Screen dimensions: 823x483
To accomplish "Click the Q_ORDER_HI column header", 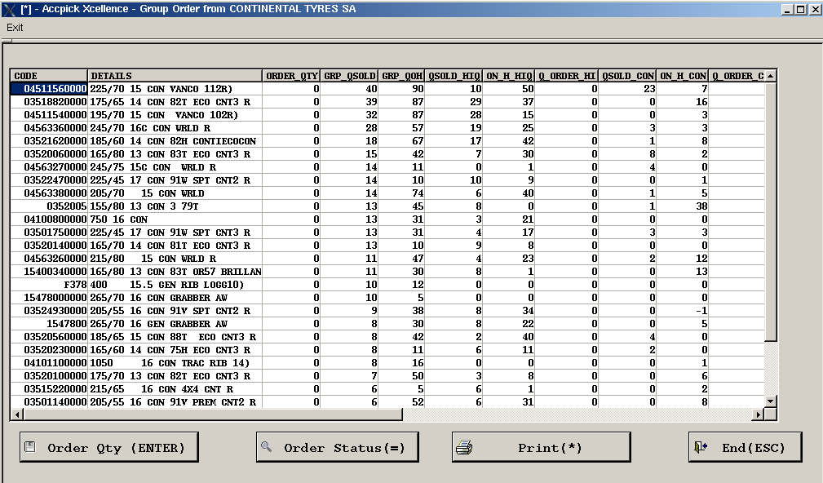I will coord(566,76).
